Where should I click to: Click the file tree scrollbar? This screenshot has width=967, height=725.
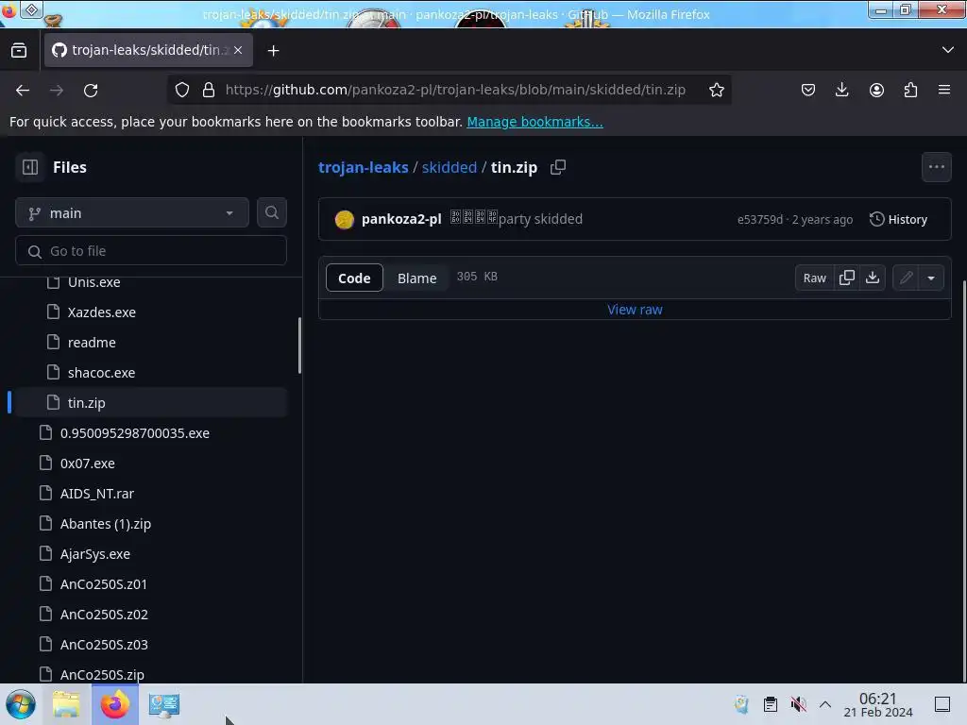click(x=299, y=346)
